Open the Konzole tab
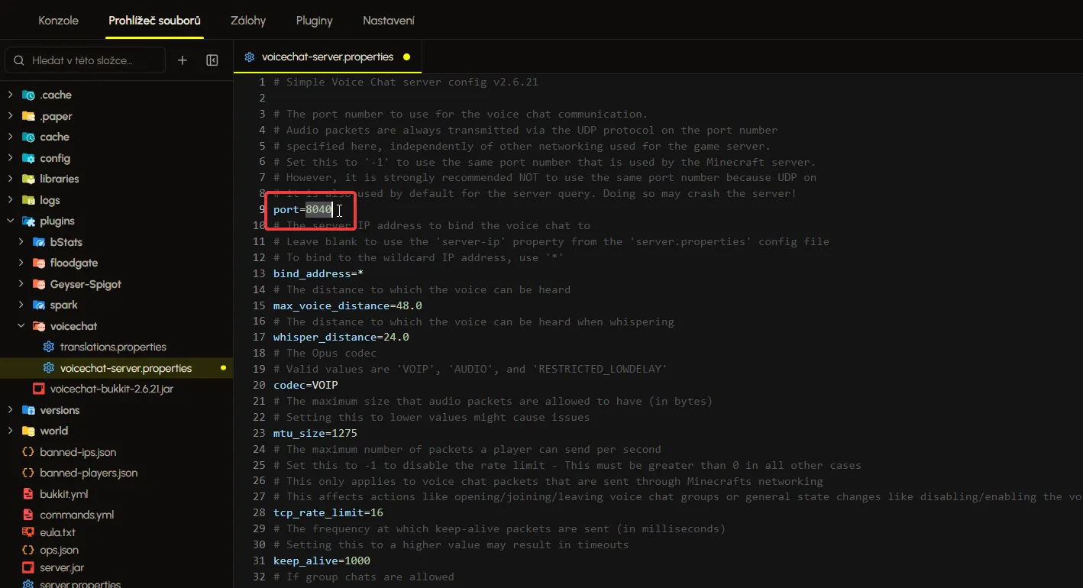This screenshot has height=588, width=1083. point(59,21)
